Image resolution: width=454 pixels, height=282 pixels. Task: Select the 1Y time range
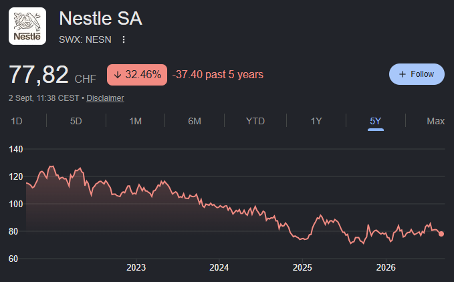point(316,121)
